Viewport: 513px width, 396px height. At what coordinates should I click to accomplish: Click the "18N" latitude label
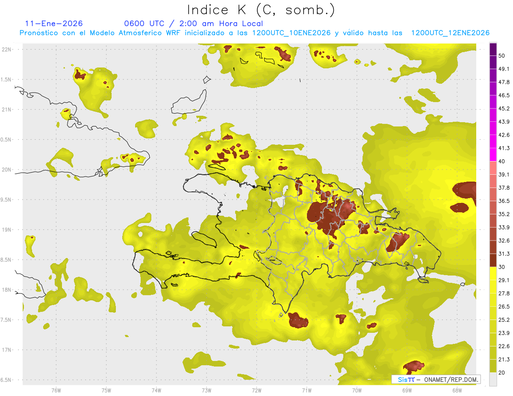(x=7, y=290)
